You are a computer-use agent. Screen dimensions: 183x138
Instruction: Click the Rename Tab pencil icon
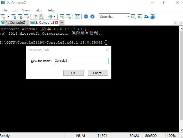(27, 16)
